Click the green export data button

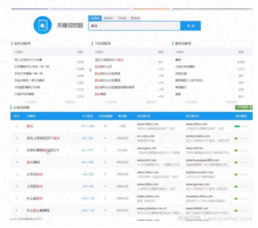point(244,107)
